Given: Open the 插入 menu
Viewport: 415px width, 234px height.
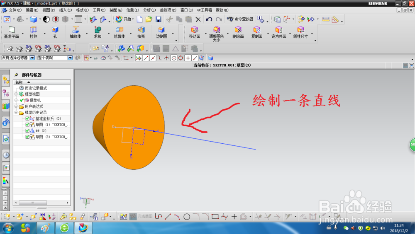Looking at the screenshot, I should 66,10.
